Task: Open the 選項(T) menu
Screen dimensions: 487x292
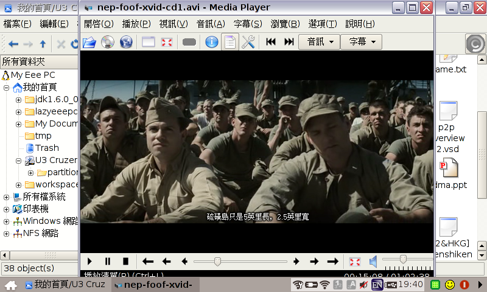Action: coord(323,24)
